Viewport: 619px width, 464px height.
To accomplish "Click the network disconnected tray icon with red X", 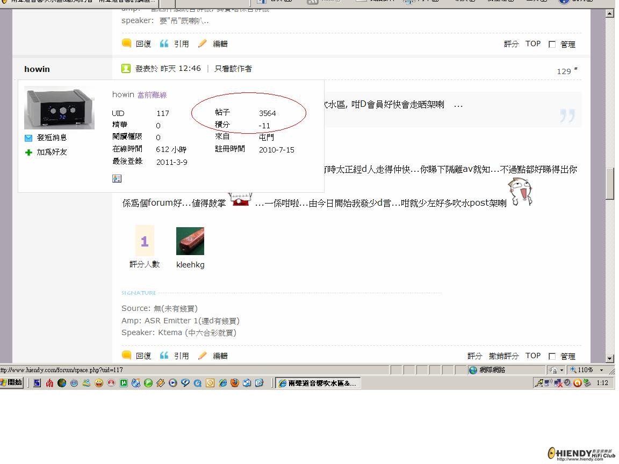I will (x=558, y=383).
